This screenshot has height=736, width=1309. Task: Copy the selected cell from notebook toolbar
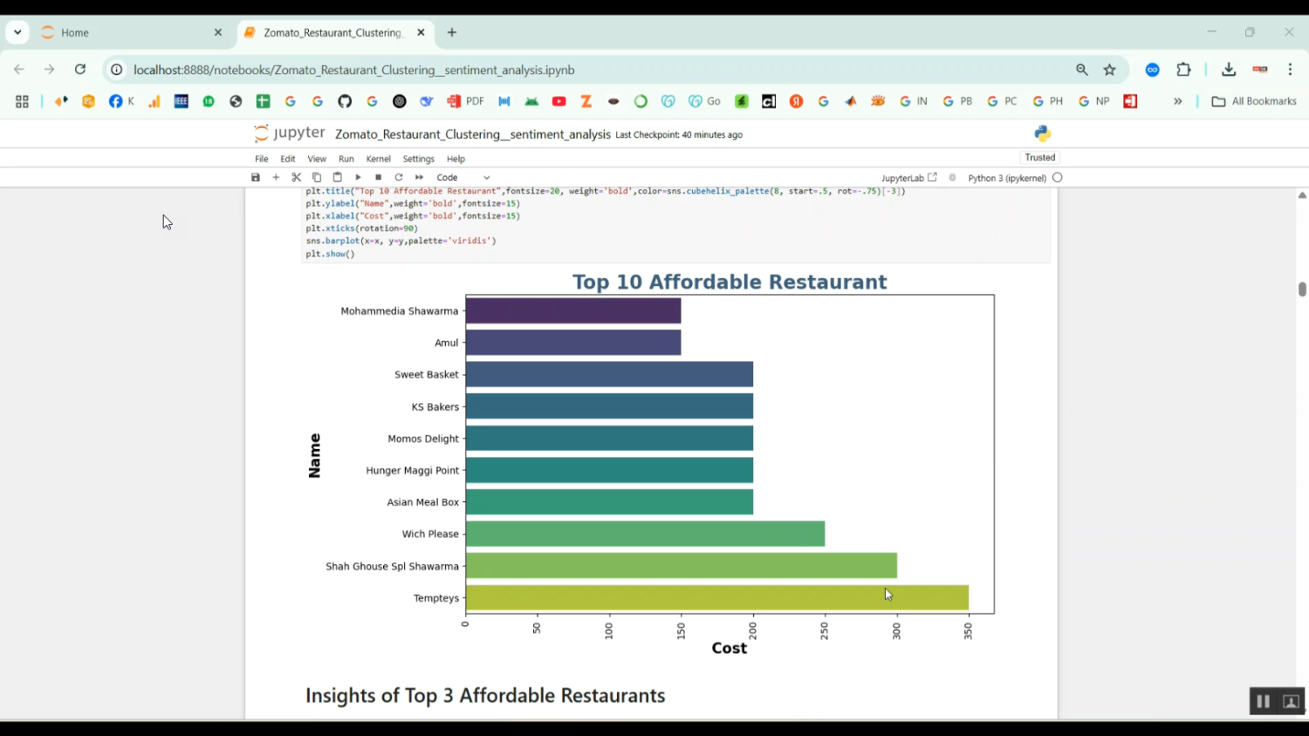tap(317, 177)
